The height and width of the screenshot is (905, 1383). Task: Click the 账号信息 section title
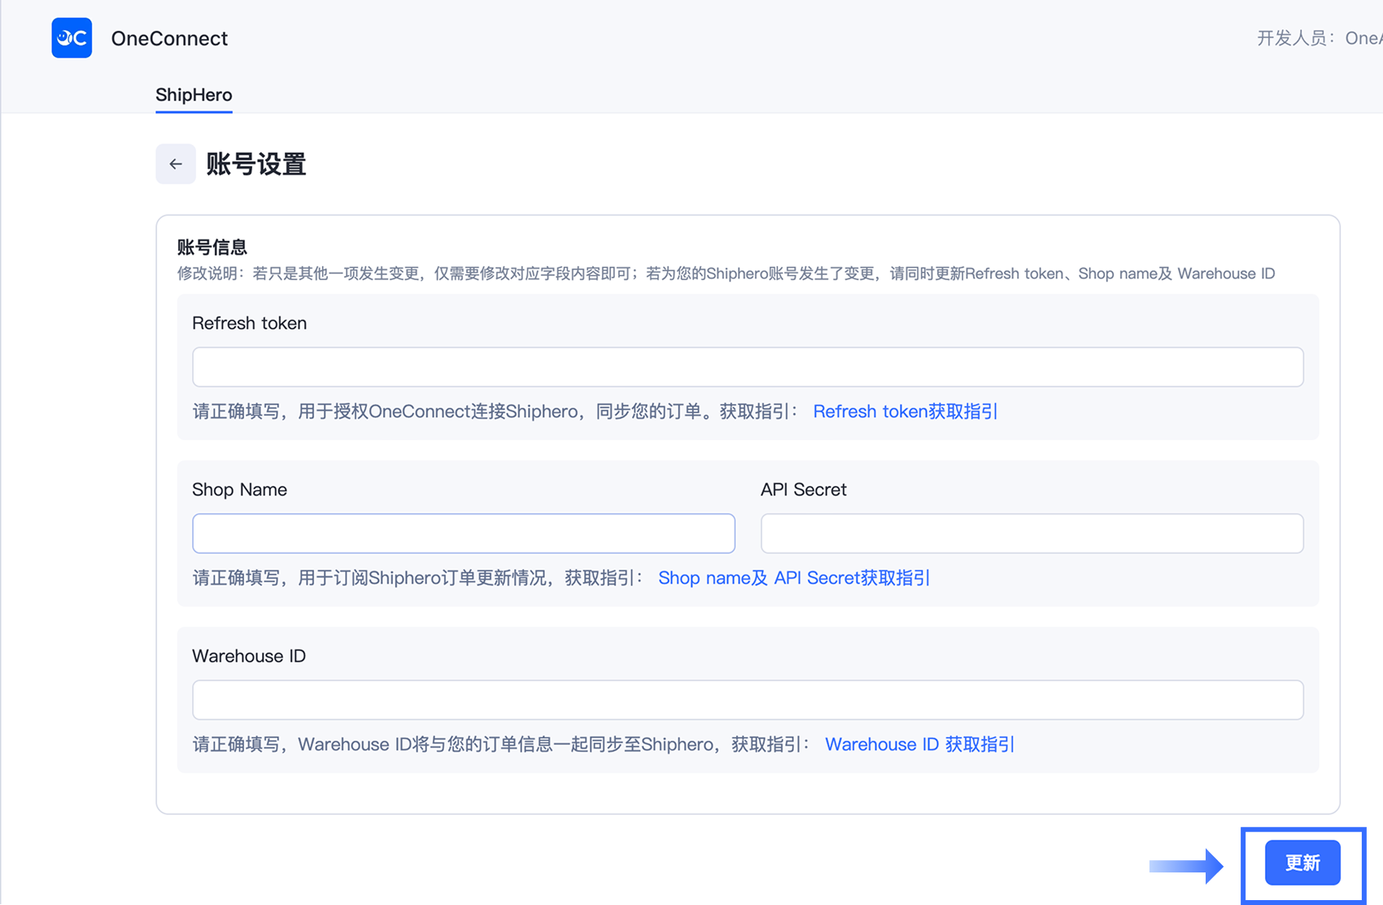click(x=212, y=247)
